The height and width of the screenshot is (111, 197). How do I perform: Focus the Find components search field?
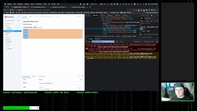pos(12,20)
